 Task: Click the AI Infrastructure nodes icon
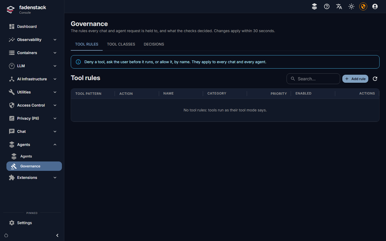(x=12, y=79)
